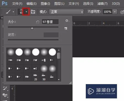Select the History Brush tool
The width and height of the screenshot is (124, 101).
point(5,88)
